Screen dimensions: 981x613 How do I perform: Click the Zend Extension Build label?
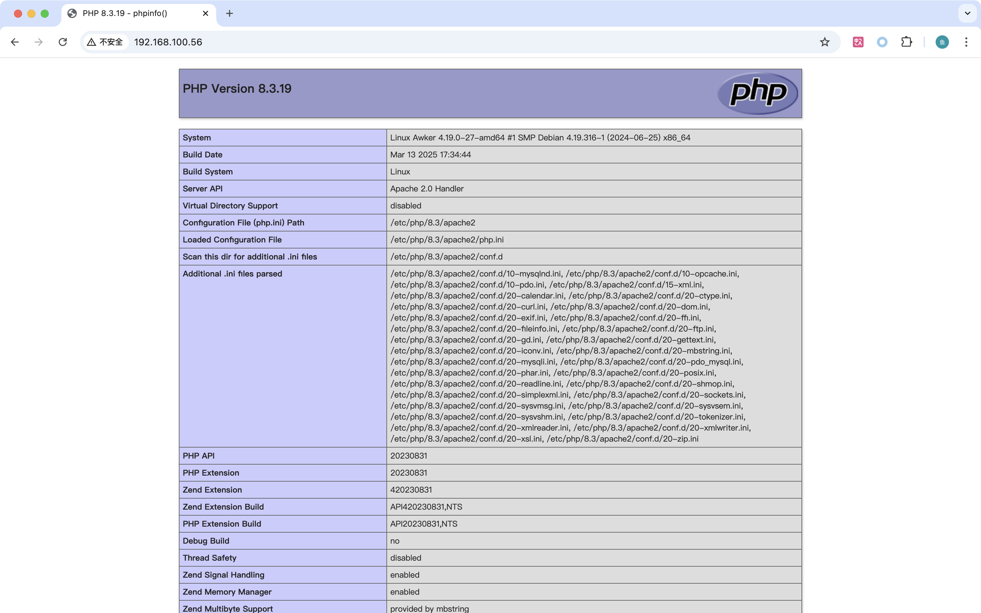point(223,507)
